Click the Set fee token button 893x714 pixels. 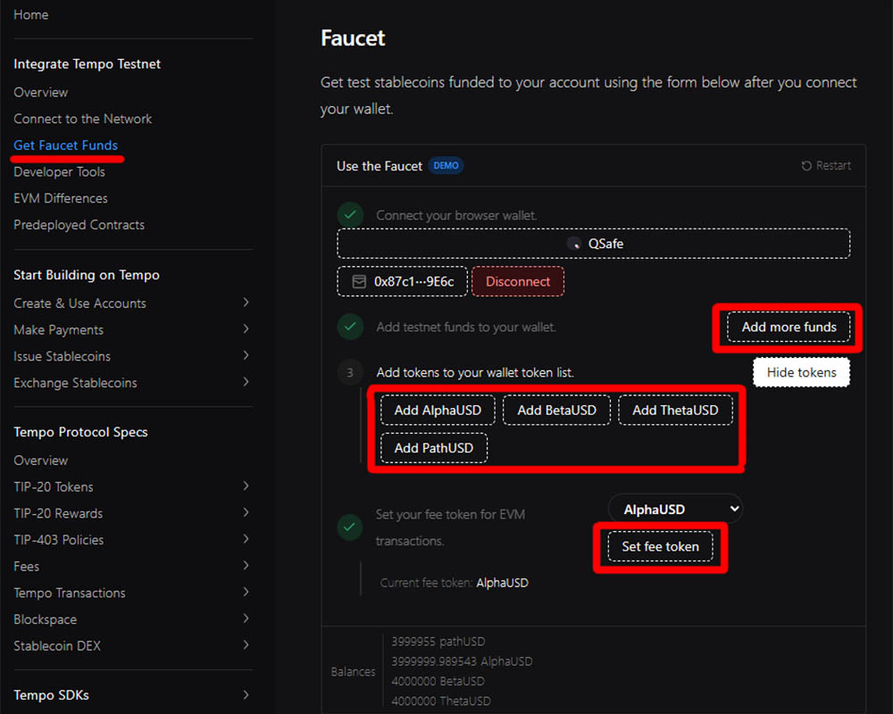tap(660, 546)
